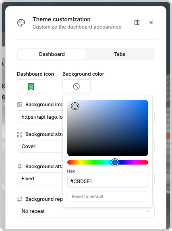
Task: Click the chevron on the No repeat dropdown
Action: [147, 211]
